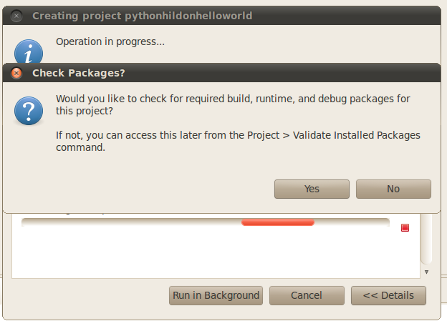Cancel the project creation operation
Viewport: 447px width, 326px height.
point(307,295)
